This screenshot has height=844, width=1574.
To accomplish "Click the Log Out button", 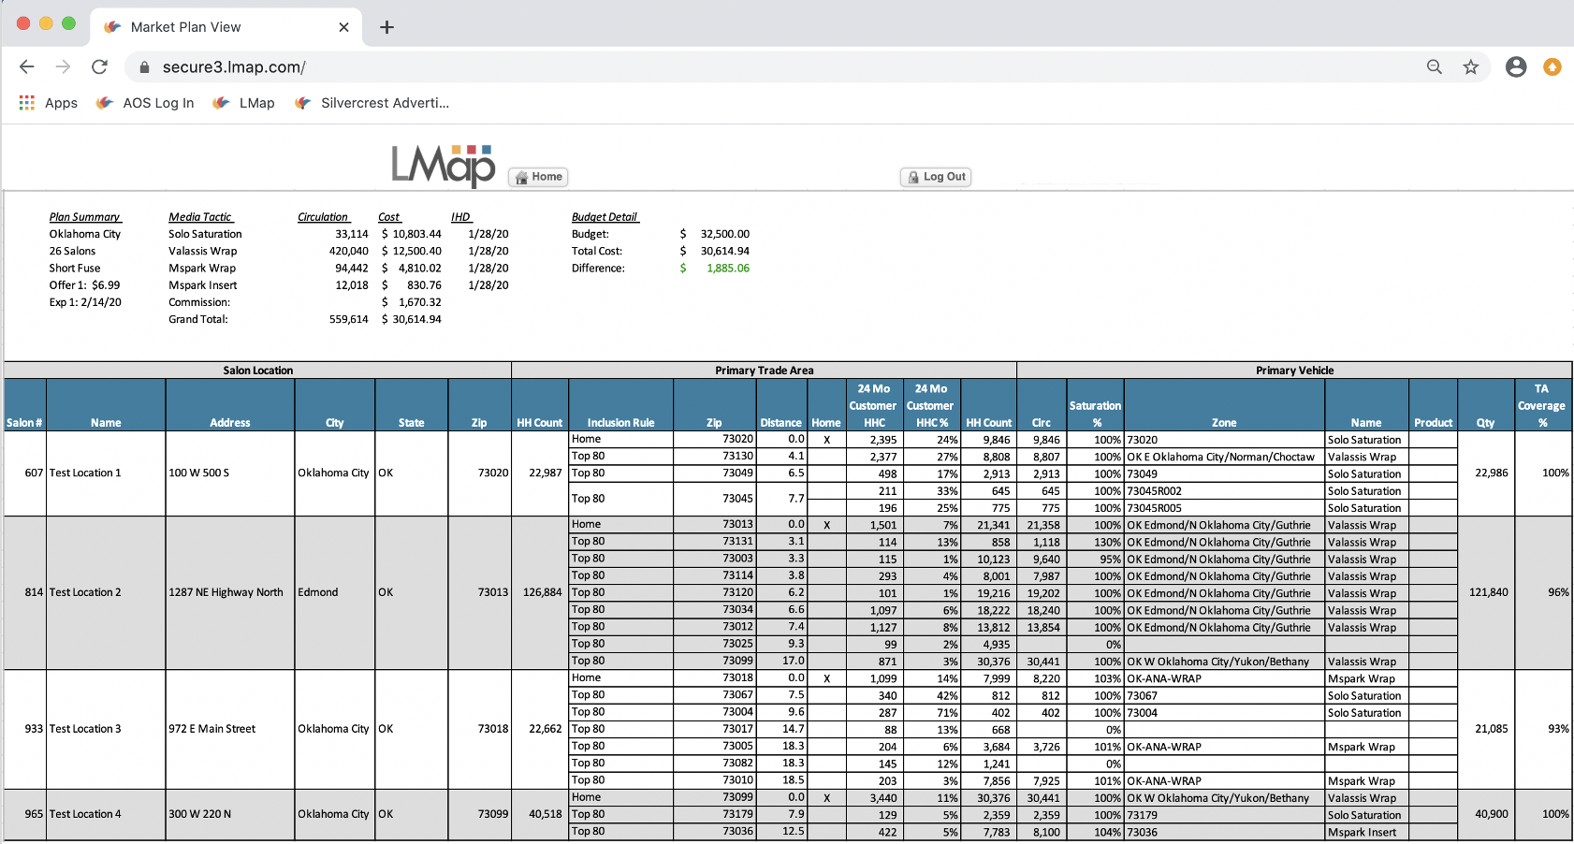I will tap(936, 177).
